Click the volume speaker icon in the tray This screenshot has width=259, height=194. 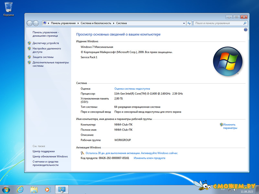pyautogui.click(x=235, y=190)
